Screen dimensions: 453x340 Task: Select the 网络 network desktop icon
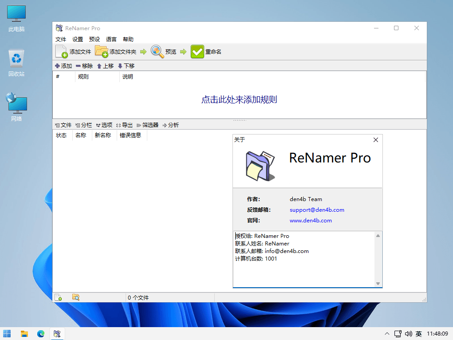coord(16,107)
